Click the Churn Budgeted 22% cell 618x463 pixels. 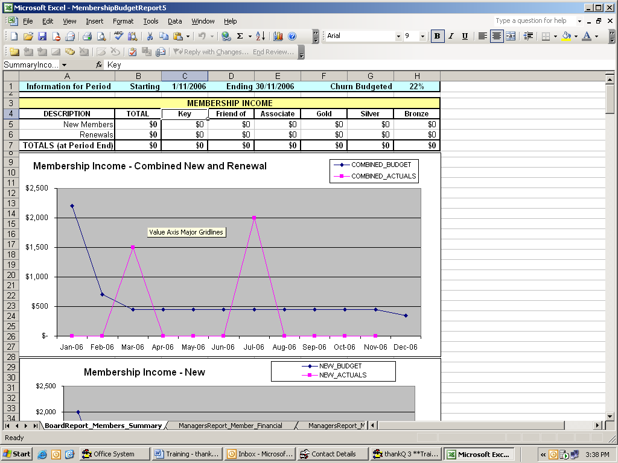click(x=416, y=87)
